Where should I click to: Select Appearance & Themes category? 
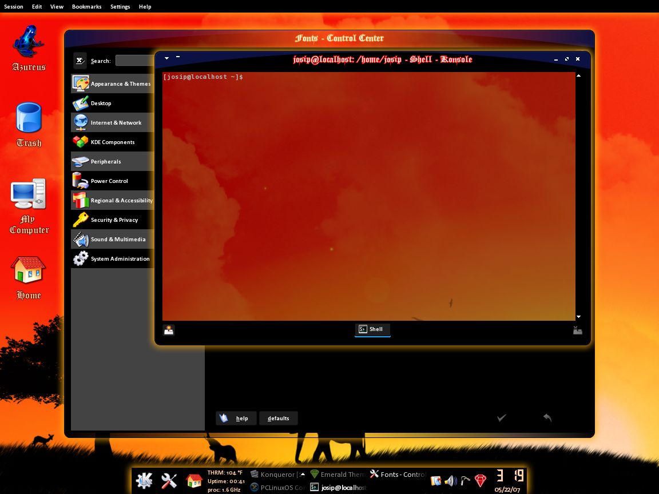pos(113,83)
